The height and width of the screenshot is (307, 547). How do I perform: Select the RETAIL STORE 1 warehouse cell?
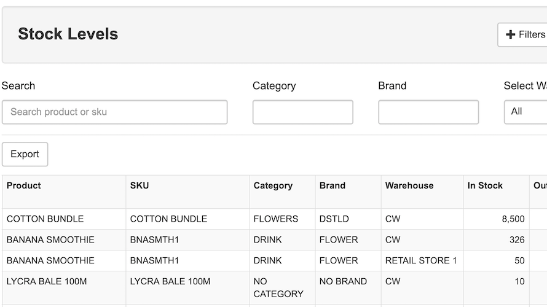[421, 261]
